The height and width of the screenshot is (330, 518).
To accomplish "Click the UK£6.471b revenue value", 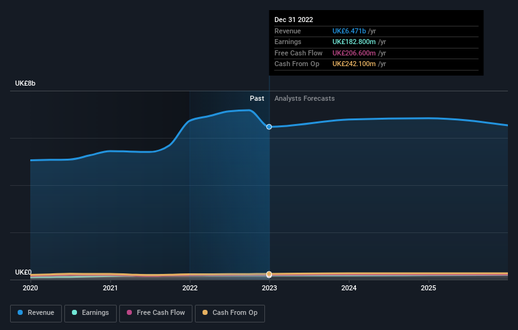I will [349, 31].
